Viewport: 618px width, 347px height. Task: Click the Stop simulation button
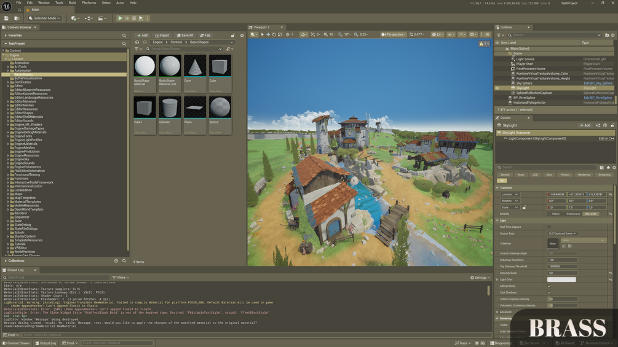[134, 18]
